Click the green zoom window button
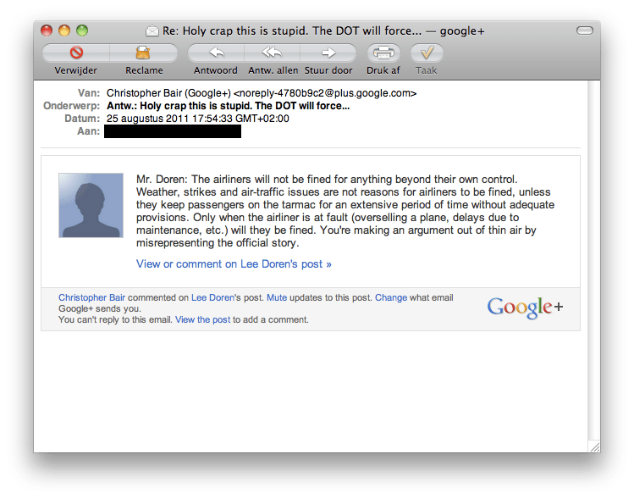This screenshot has height=499, width=634. [82, 30]
